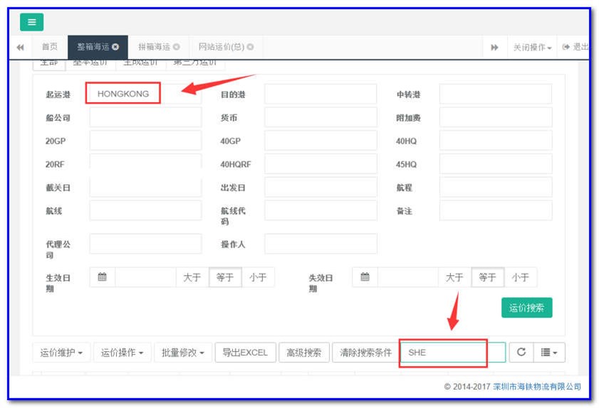Select 小于 for 生效日期
Viewport: 599px width, 408px height.
coord(258,277)
